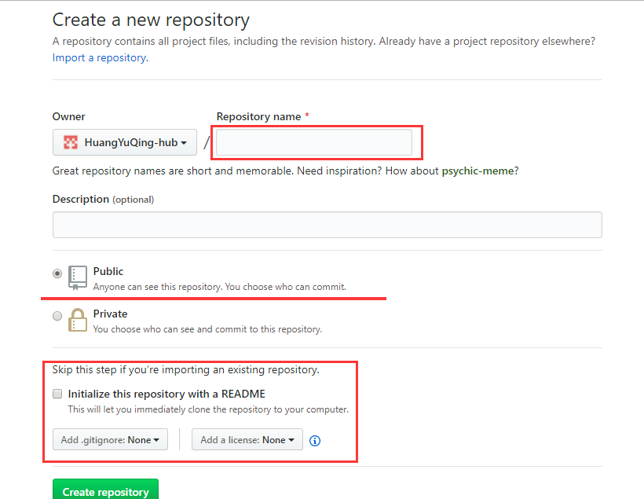
Task: Enable Initialize this repository with a README
Action: (x=57, y=393)
